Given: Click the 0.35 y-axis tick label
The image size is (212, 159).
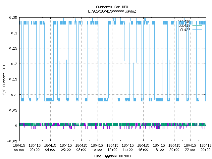Looking at the screenshot, I should (x=13, y=18).
